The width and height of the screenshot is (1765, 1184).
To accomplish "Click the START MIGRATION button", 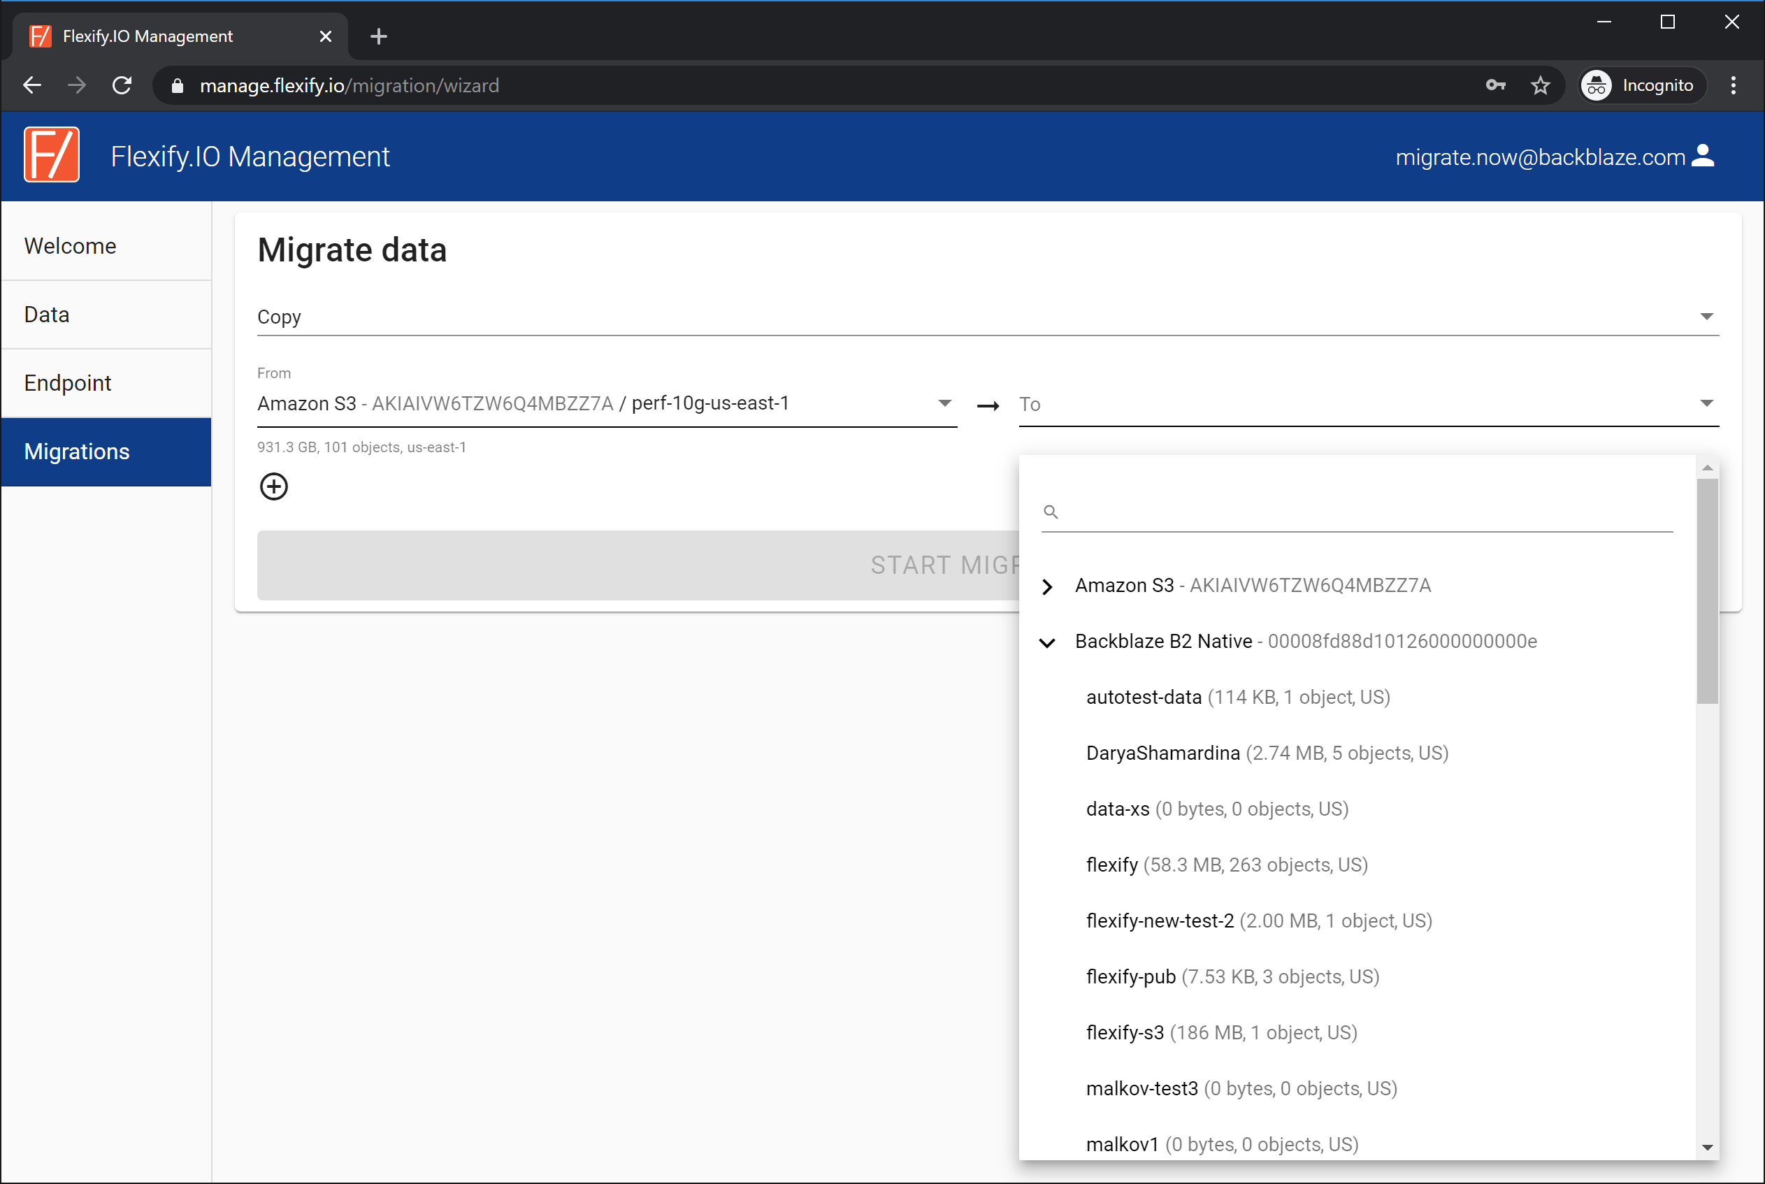I will pos(638,565).
